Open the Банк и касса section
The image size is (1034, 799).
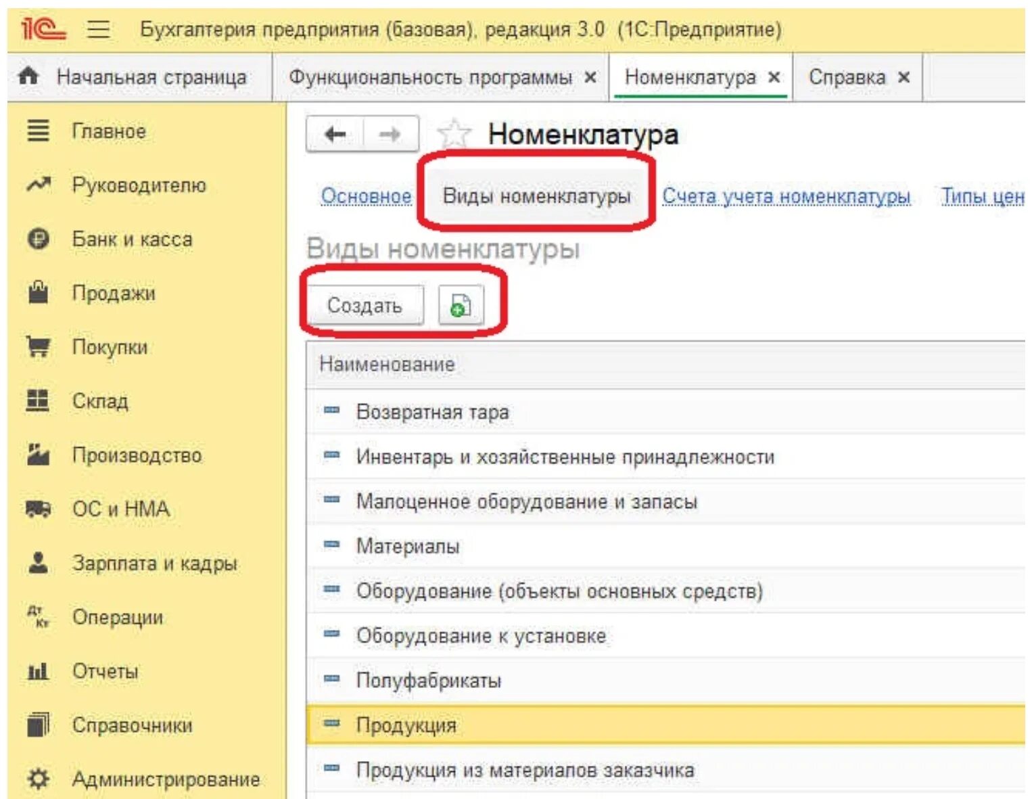point(132,239)
